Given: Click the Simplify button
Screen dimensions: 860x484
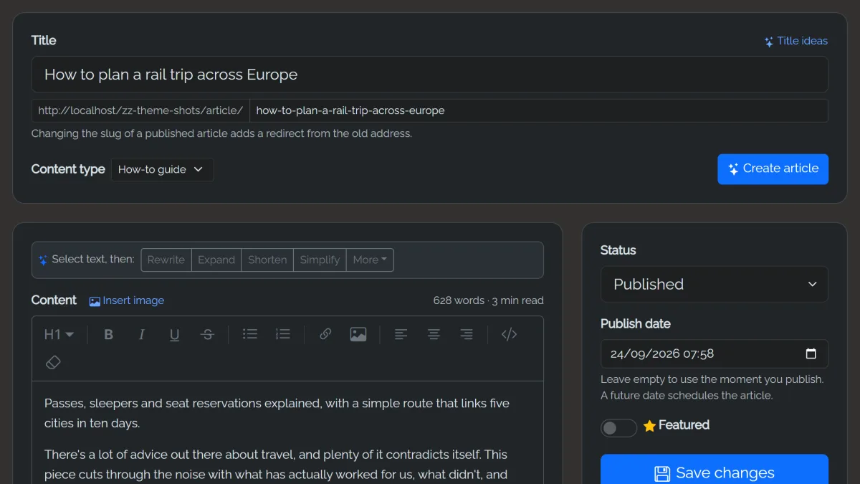Looking at the screenshot, I should pyautogui.click(x=320, y=260).
